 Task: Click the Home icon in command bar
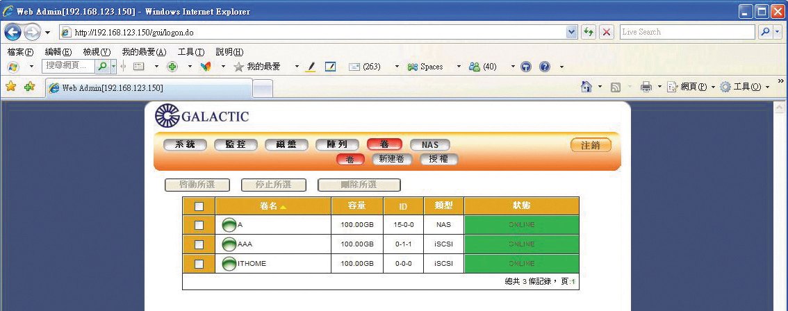pos(586,87)
